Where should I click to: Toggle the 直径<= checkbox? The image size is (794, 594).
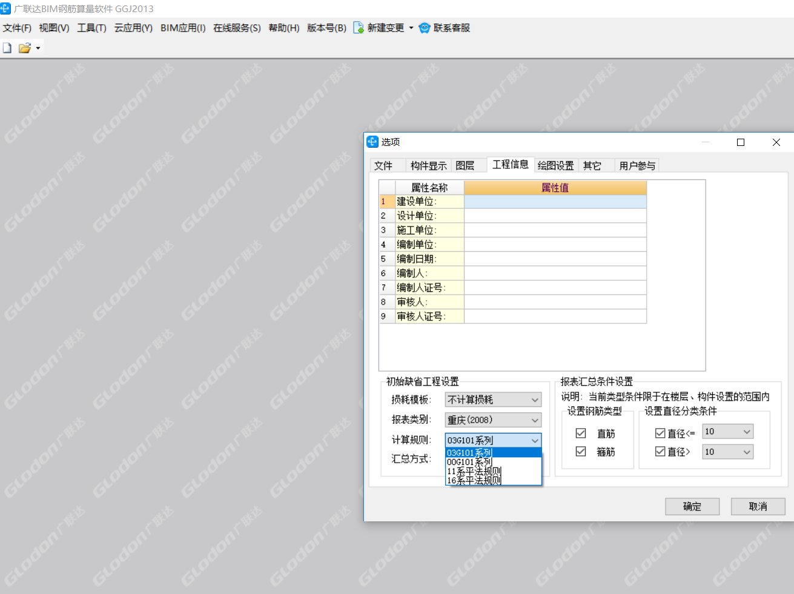pos(660,434)
